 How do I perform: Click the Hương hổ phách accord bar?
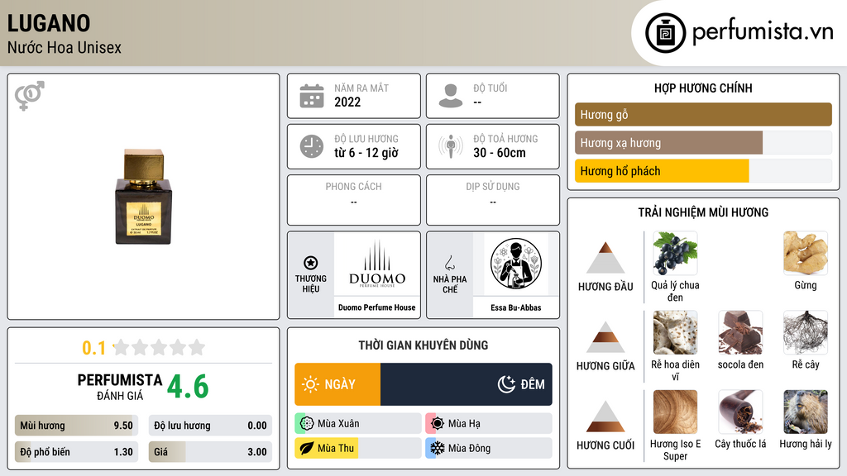pyautogui.click(x=703, y=171)
